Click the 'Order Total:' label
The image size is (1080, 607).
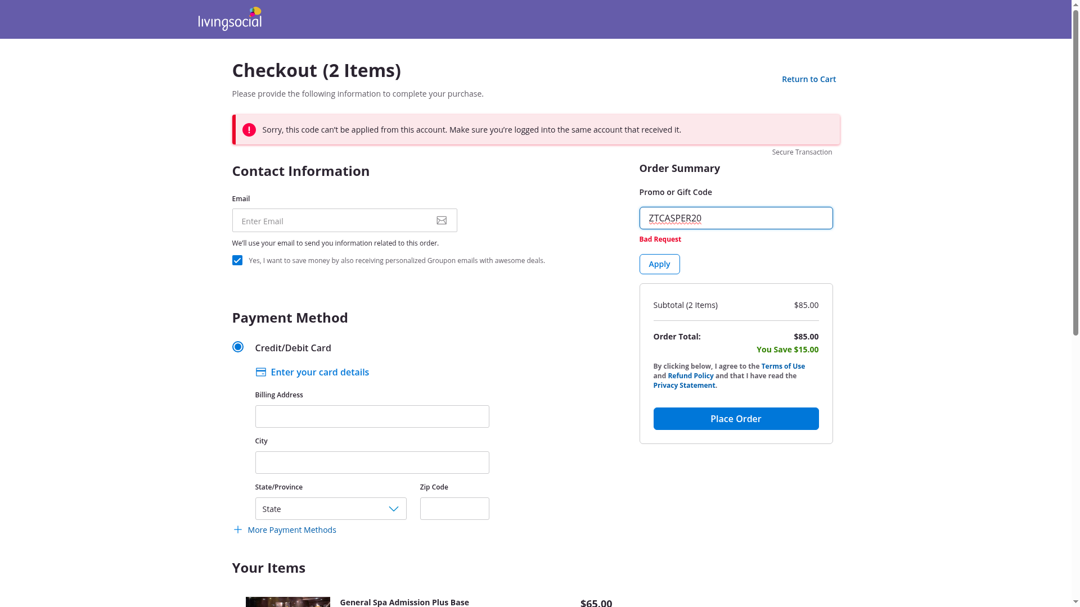pyautogui.click(x=677, y=337)
